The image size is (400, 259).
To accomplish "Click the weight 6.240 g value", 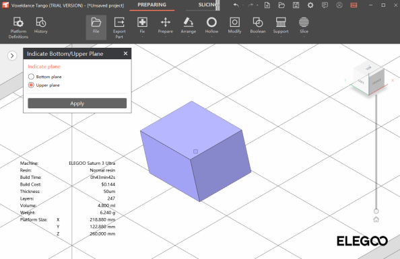I will 107,213.
